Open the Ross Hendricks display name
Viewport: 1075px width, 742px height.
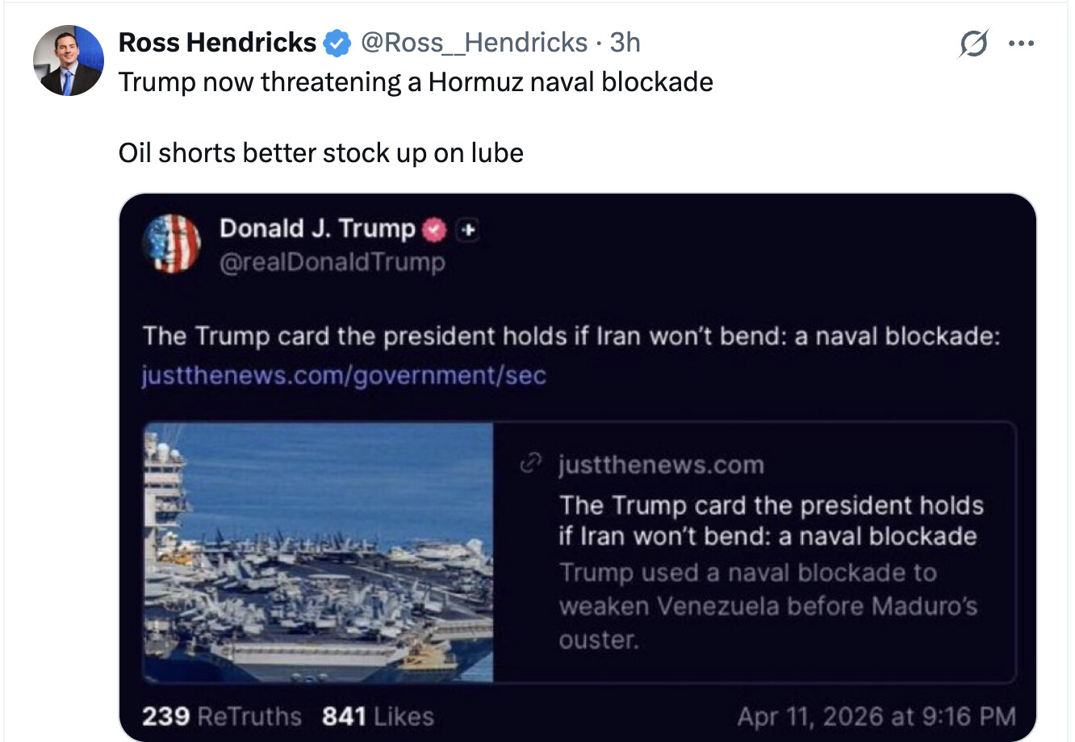tap(217, 43)
